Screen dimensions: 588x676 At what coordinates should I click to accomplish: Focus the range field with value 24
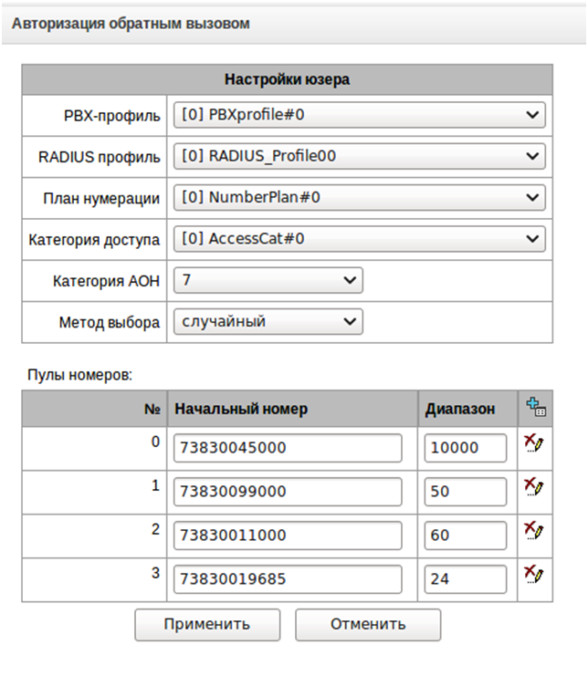tap(466, 578)
